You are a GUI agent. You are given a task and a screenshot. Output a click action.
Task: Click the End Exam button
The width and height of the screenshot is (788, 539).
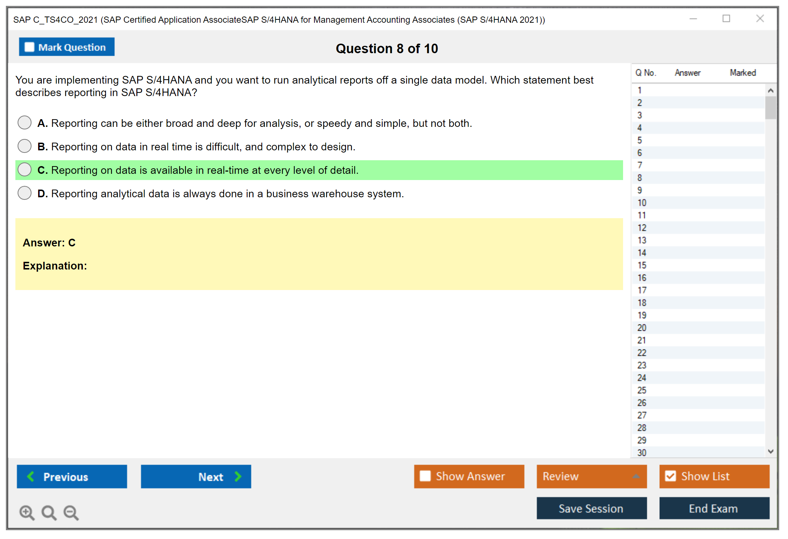pos(714,508)
